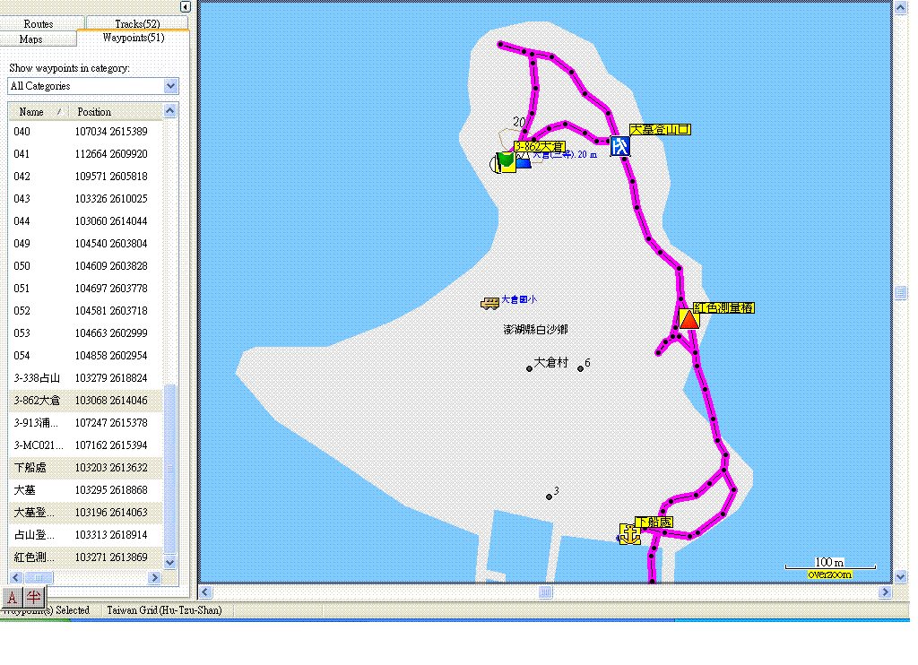
Task: Click the blue summit marker icon
Action: tap(523, 161)
